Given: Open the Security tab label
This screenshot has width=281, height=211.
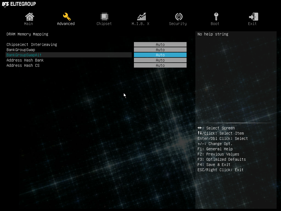Looking at the screenshot, I should point(178,24).
